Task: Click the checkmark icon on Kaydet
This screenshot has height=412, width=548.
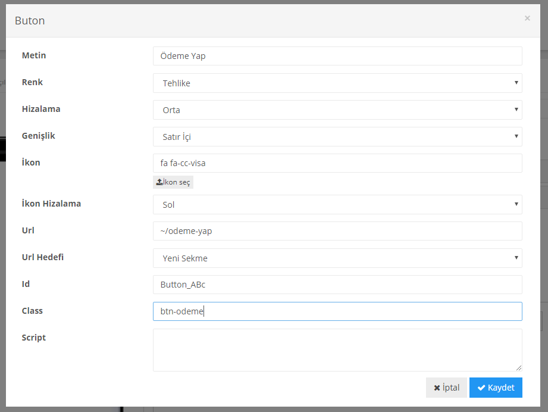Action: (x=481, y=388)
